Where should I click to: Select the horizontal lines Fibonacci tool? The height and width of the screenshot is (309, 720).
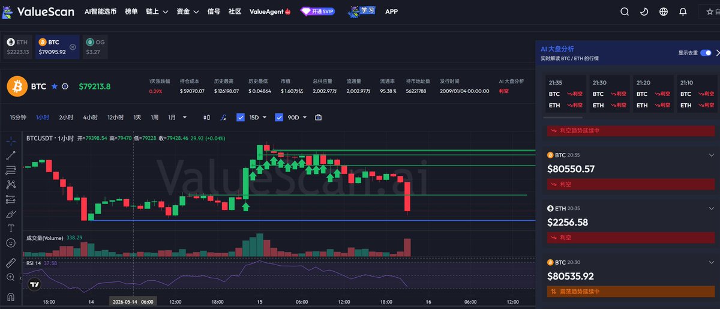point(11,170)
